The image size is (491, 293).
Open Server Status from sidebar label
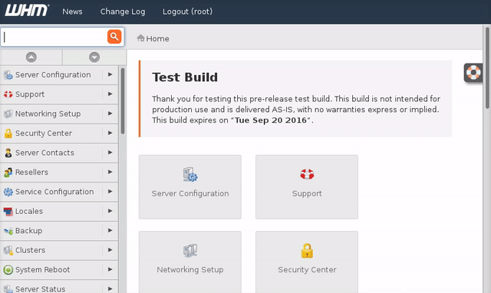tap(40, 289)
